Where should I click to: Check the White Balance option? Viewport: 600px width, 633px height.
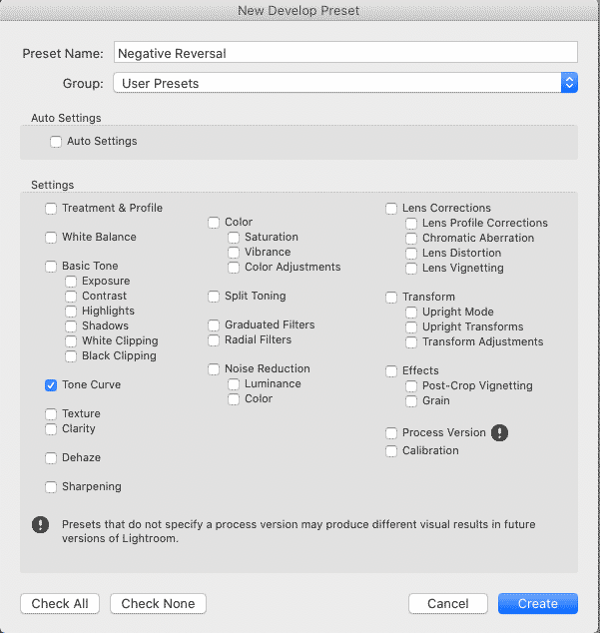pos(51,238)
